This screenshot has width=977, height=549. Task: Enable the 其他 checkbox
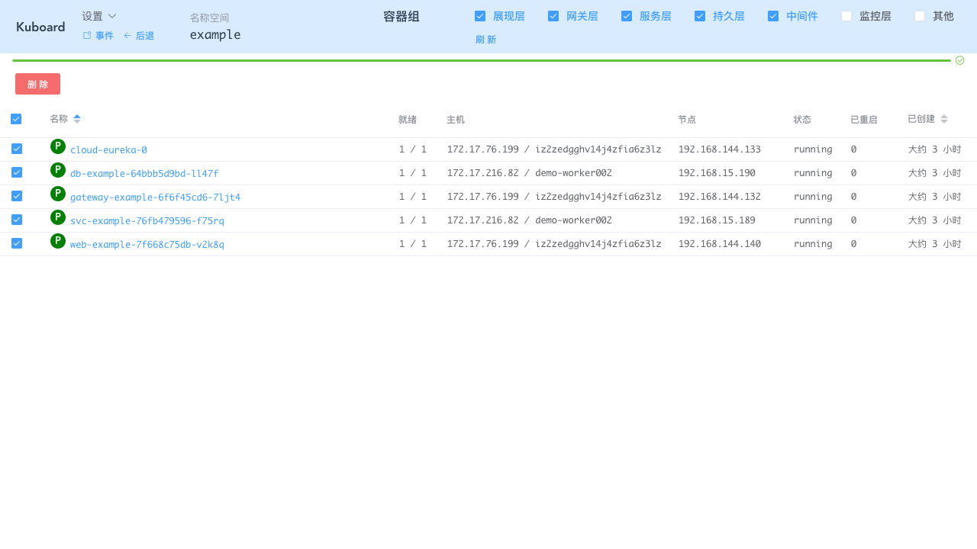920,15
